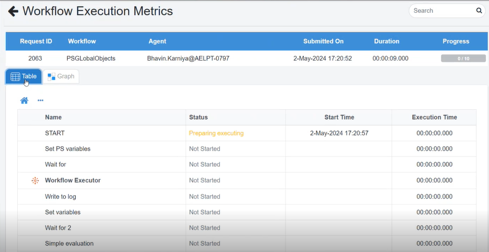489x252 pixels.
Task: Click agent Bhavin.Karniya@AELPT-0797
Action: pyautogui.click(x=189, y=58)
